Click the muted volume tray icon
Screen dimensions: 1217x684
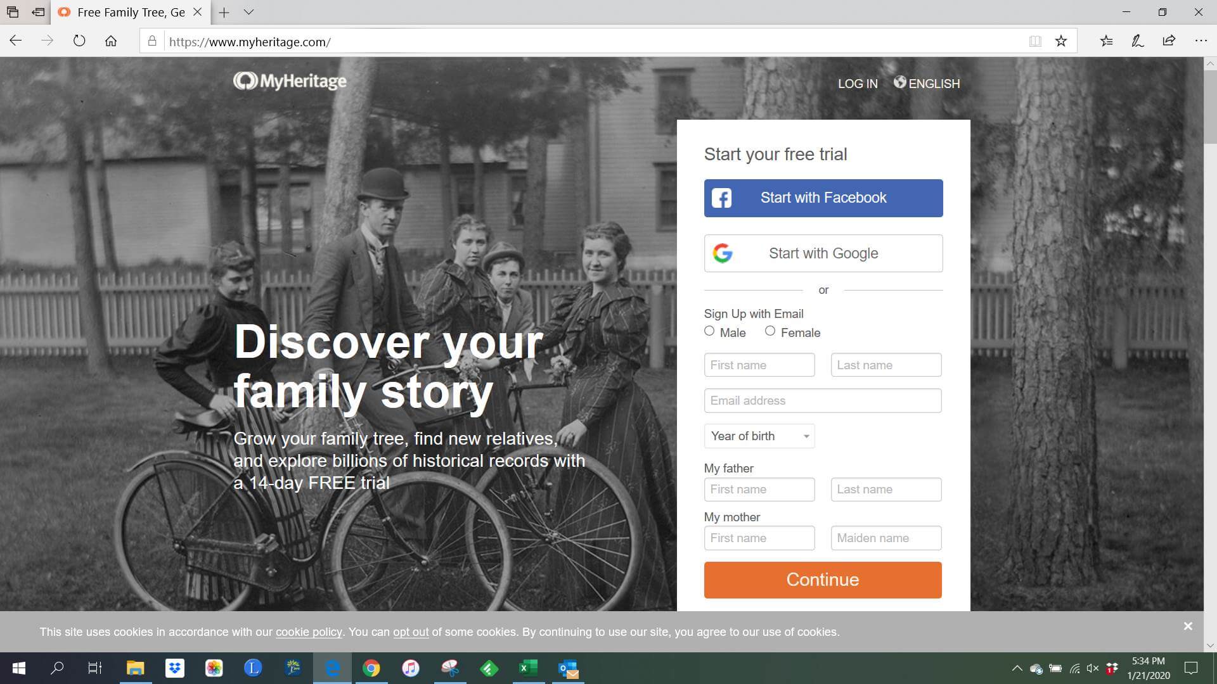(1093, 668)
